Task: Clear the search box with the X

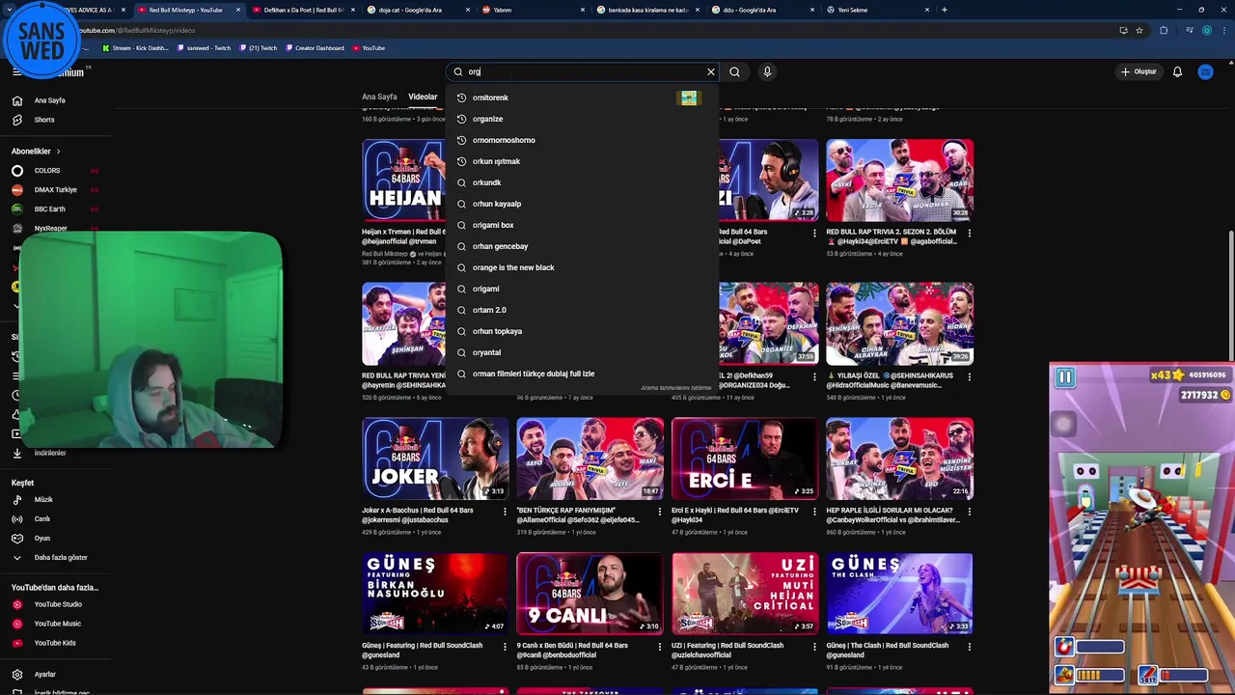Action: (x=711, y=71)
